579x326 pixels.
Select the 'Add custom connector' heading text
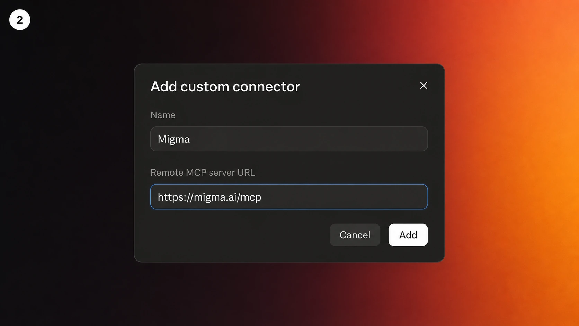225,87
